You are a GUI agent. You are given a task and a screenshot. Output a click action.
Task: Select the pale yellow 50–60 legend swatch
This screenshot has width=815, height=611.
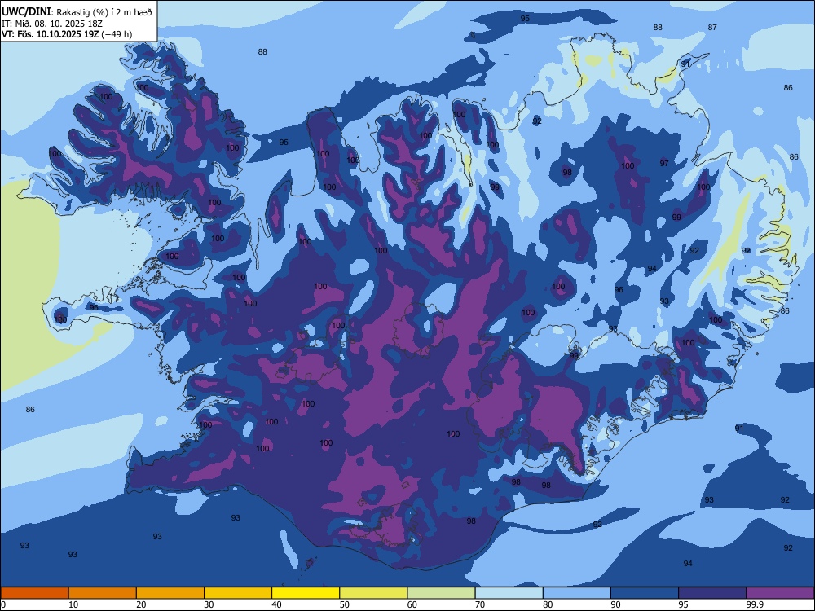[374, 593]
